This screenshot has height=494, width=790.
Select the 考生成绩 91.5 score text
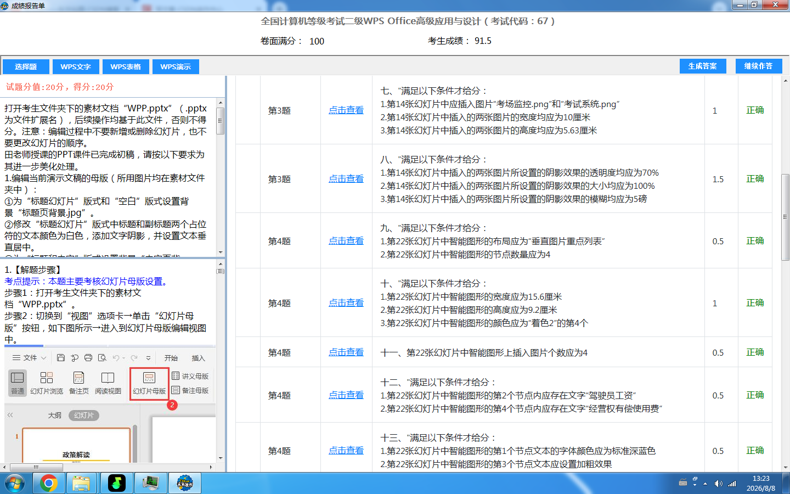tap(460, 41)
